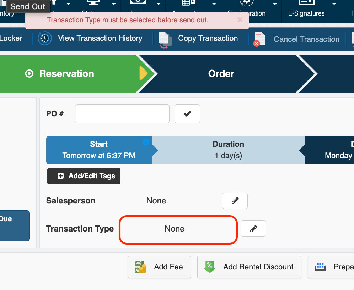Screen dimensions: 354x290
Task: Click the Copy Transaction document icon
Action: pos(165,39)
